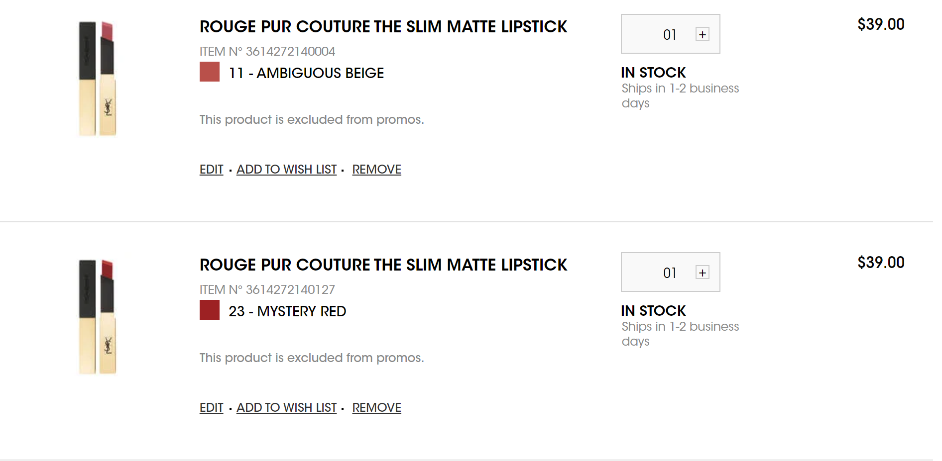Click the 11 - Ambiguous Beige shade label
This screenshot has width=942, height=461.
[306, 73]
